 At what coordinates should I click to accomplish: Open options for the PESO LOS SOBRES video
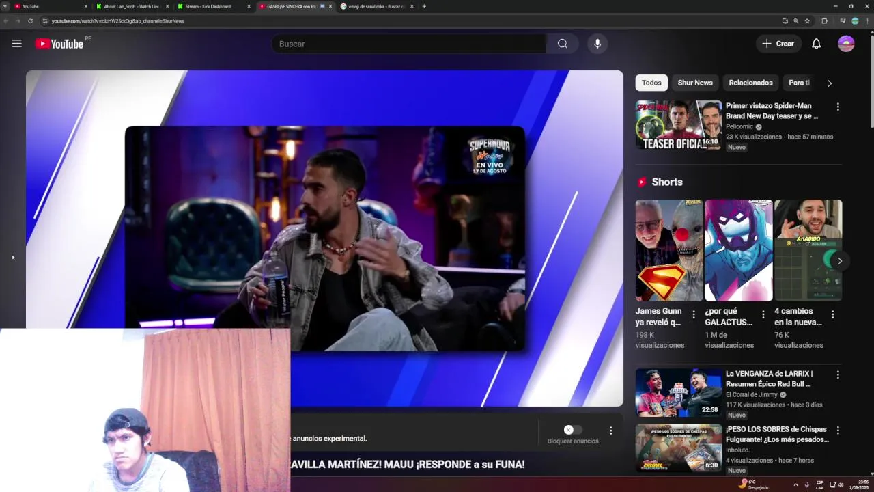pos(838,430)
